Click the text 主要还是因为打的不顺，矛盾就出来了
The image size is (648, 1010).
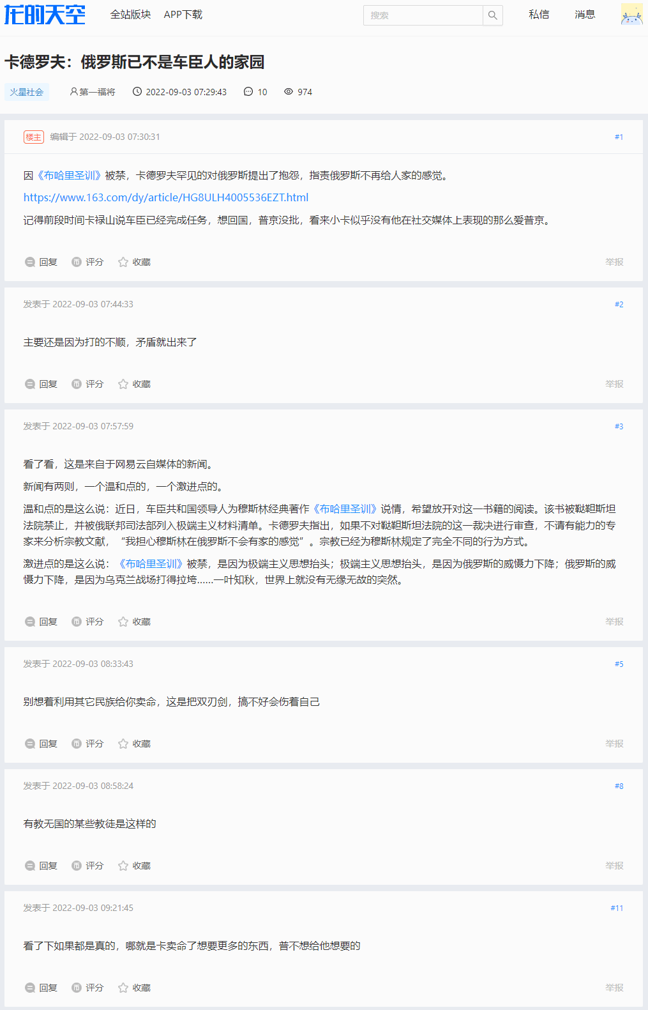click(110, 342)
